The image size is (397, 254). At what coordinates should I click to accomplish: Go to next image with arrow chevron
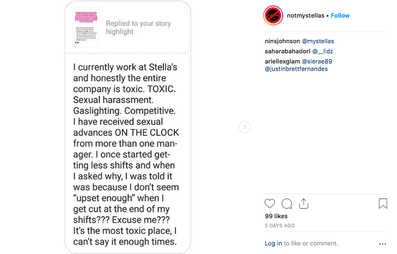click(x=244, y=127)
